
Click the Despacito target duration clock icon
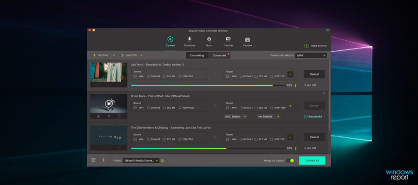tap(241, 76)
